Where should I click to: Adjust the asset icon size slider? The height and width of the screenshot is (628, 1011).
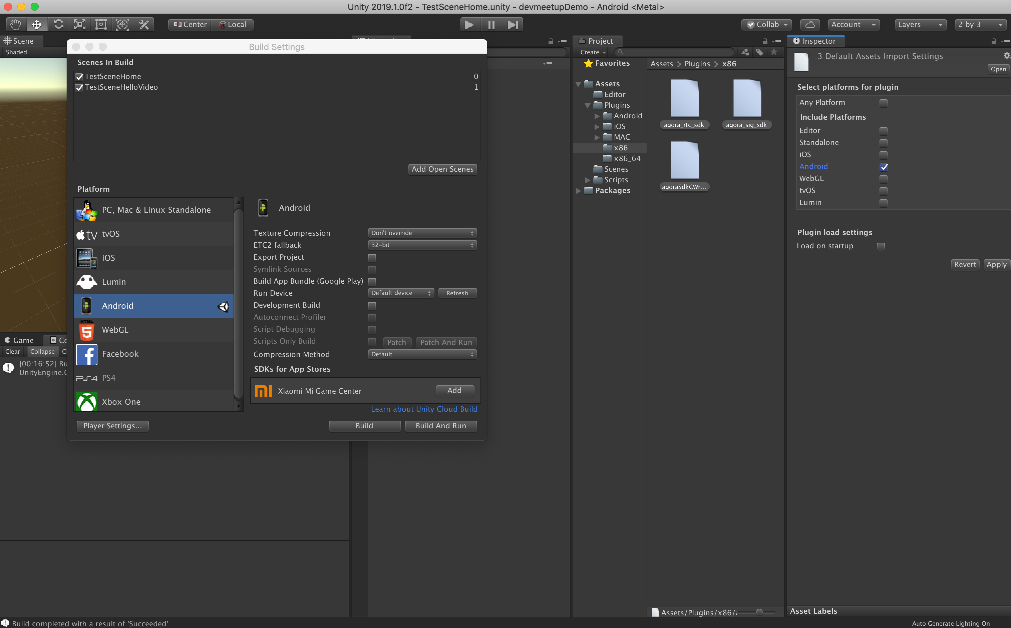pyautogui.click(x=759, y=612)
